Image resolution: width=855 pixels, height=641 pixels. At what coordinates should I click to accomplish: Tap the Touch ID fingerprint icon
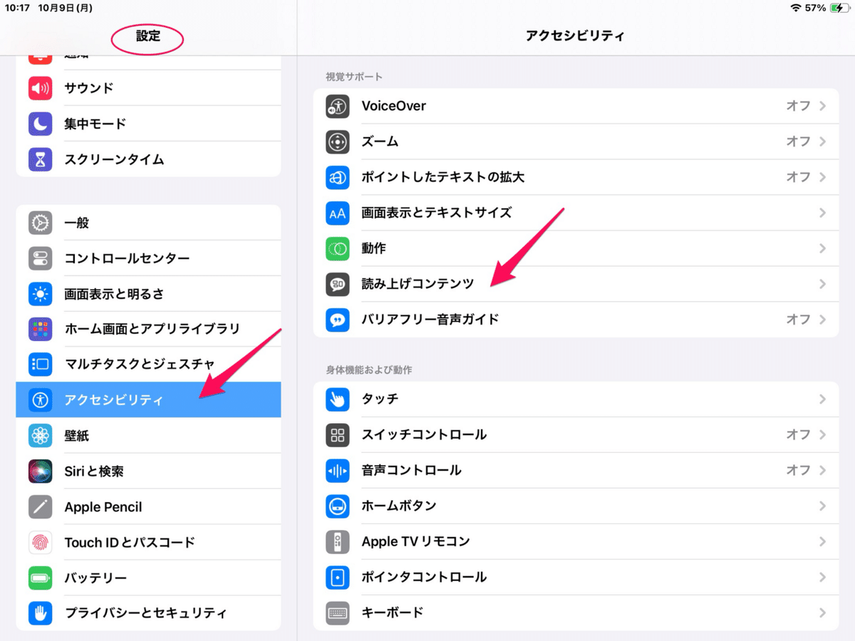41,542
